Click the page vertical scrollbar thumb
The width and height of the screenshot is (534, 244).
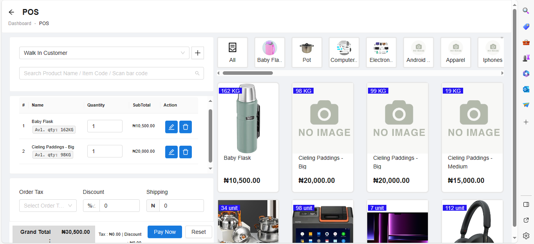pos(515,117)
